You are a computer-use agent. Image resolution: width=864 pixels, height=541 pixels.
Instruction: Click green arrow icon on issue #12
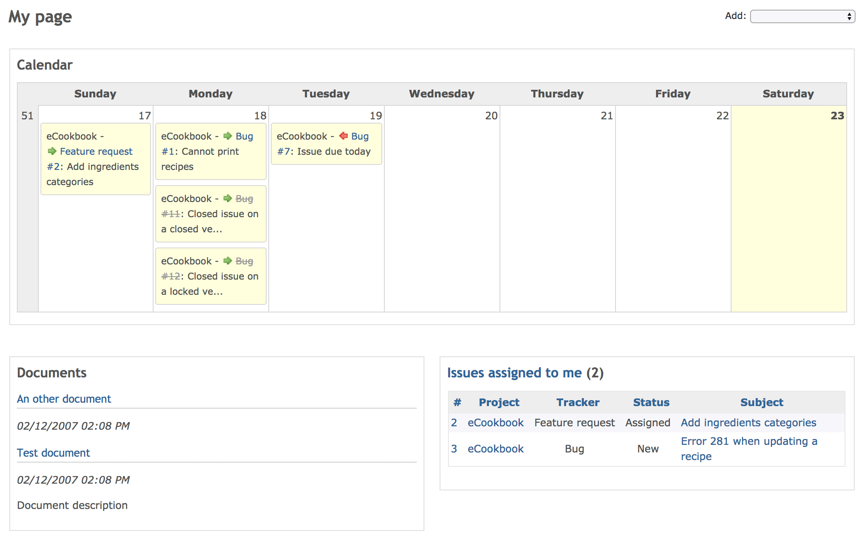[x=228, y=261]
